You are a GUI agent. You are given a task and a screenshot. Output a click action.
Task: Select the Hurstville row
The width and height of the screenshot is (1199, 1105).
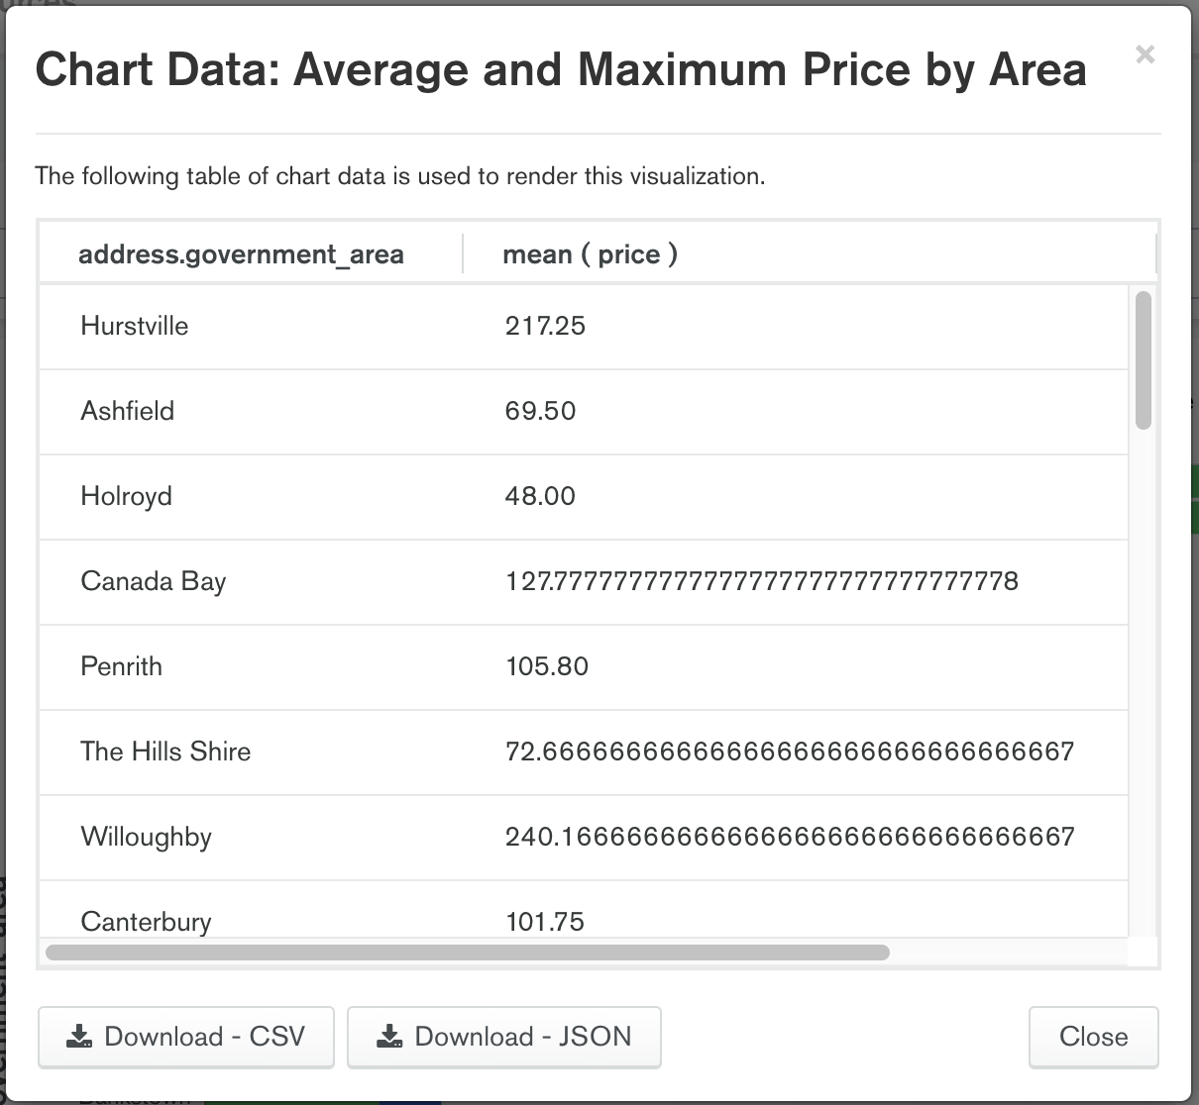pyautogui.click(x=584, y=327)
